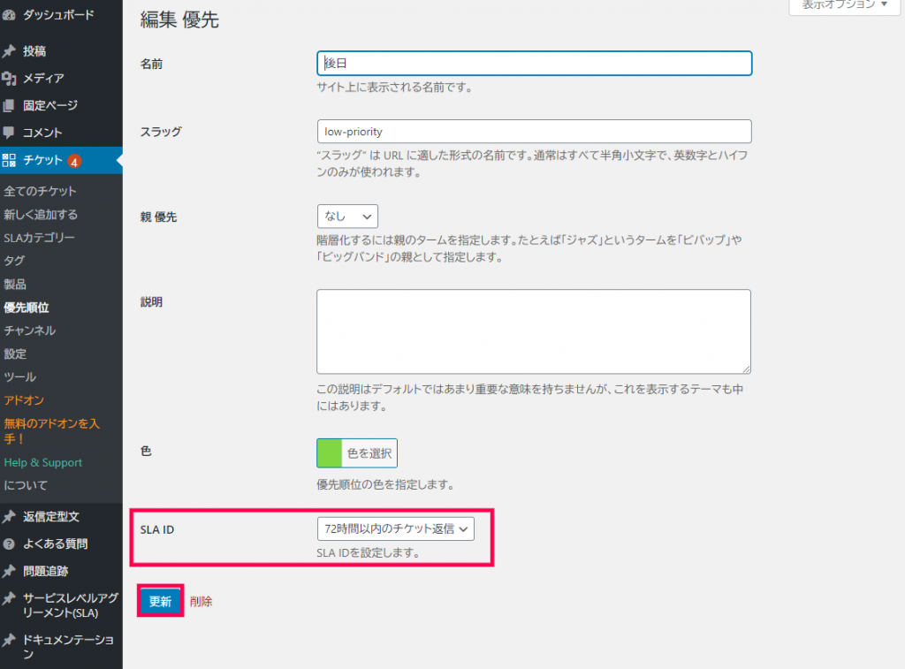Click the pin icon beside ドキュメンテーション
Screen dimensions: 905x669
(x=9, y=640)
